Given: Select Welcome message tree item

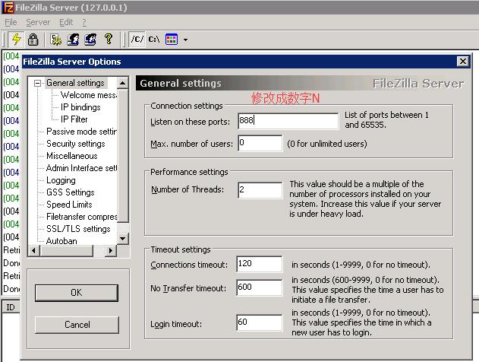Looking at the screenshot, I should [88, 95].
